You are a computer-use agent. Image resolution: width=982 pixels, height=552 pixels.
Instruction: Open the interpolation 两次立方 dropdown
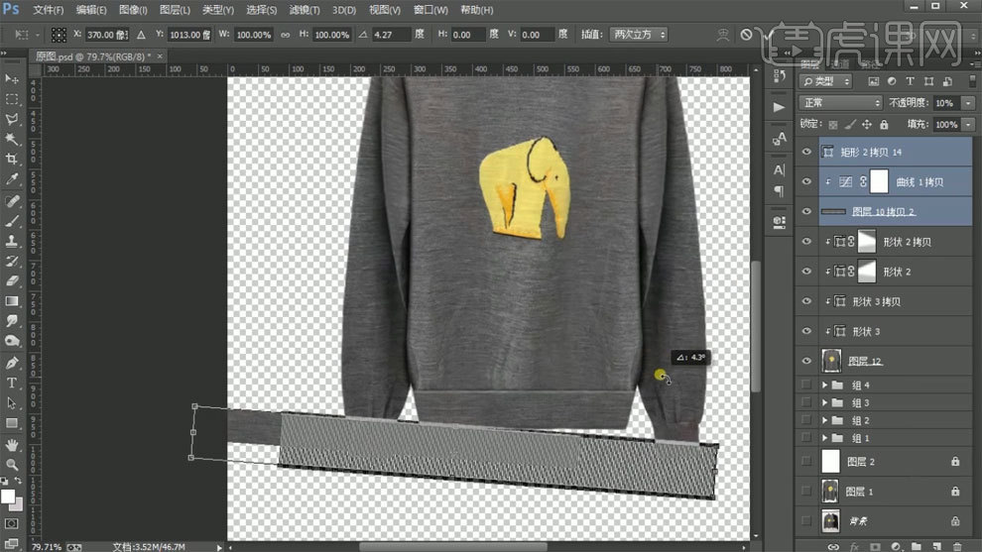pos(638,35)
